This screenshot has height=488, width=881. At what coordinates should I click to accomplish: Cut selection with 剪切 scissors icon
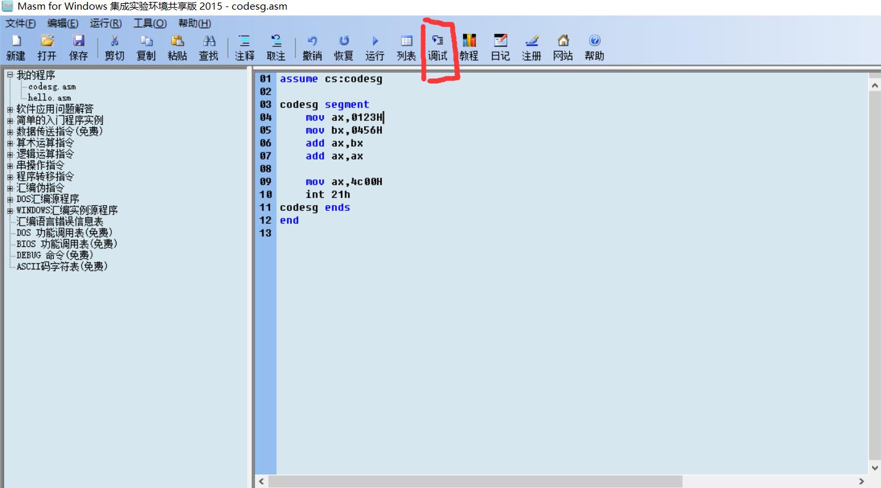(x=114, y=41)
